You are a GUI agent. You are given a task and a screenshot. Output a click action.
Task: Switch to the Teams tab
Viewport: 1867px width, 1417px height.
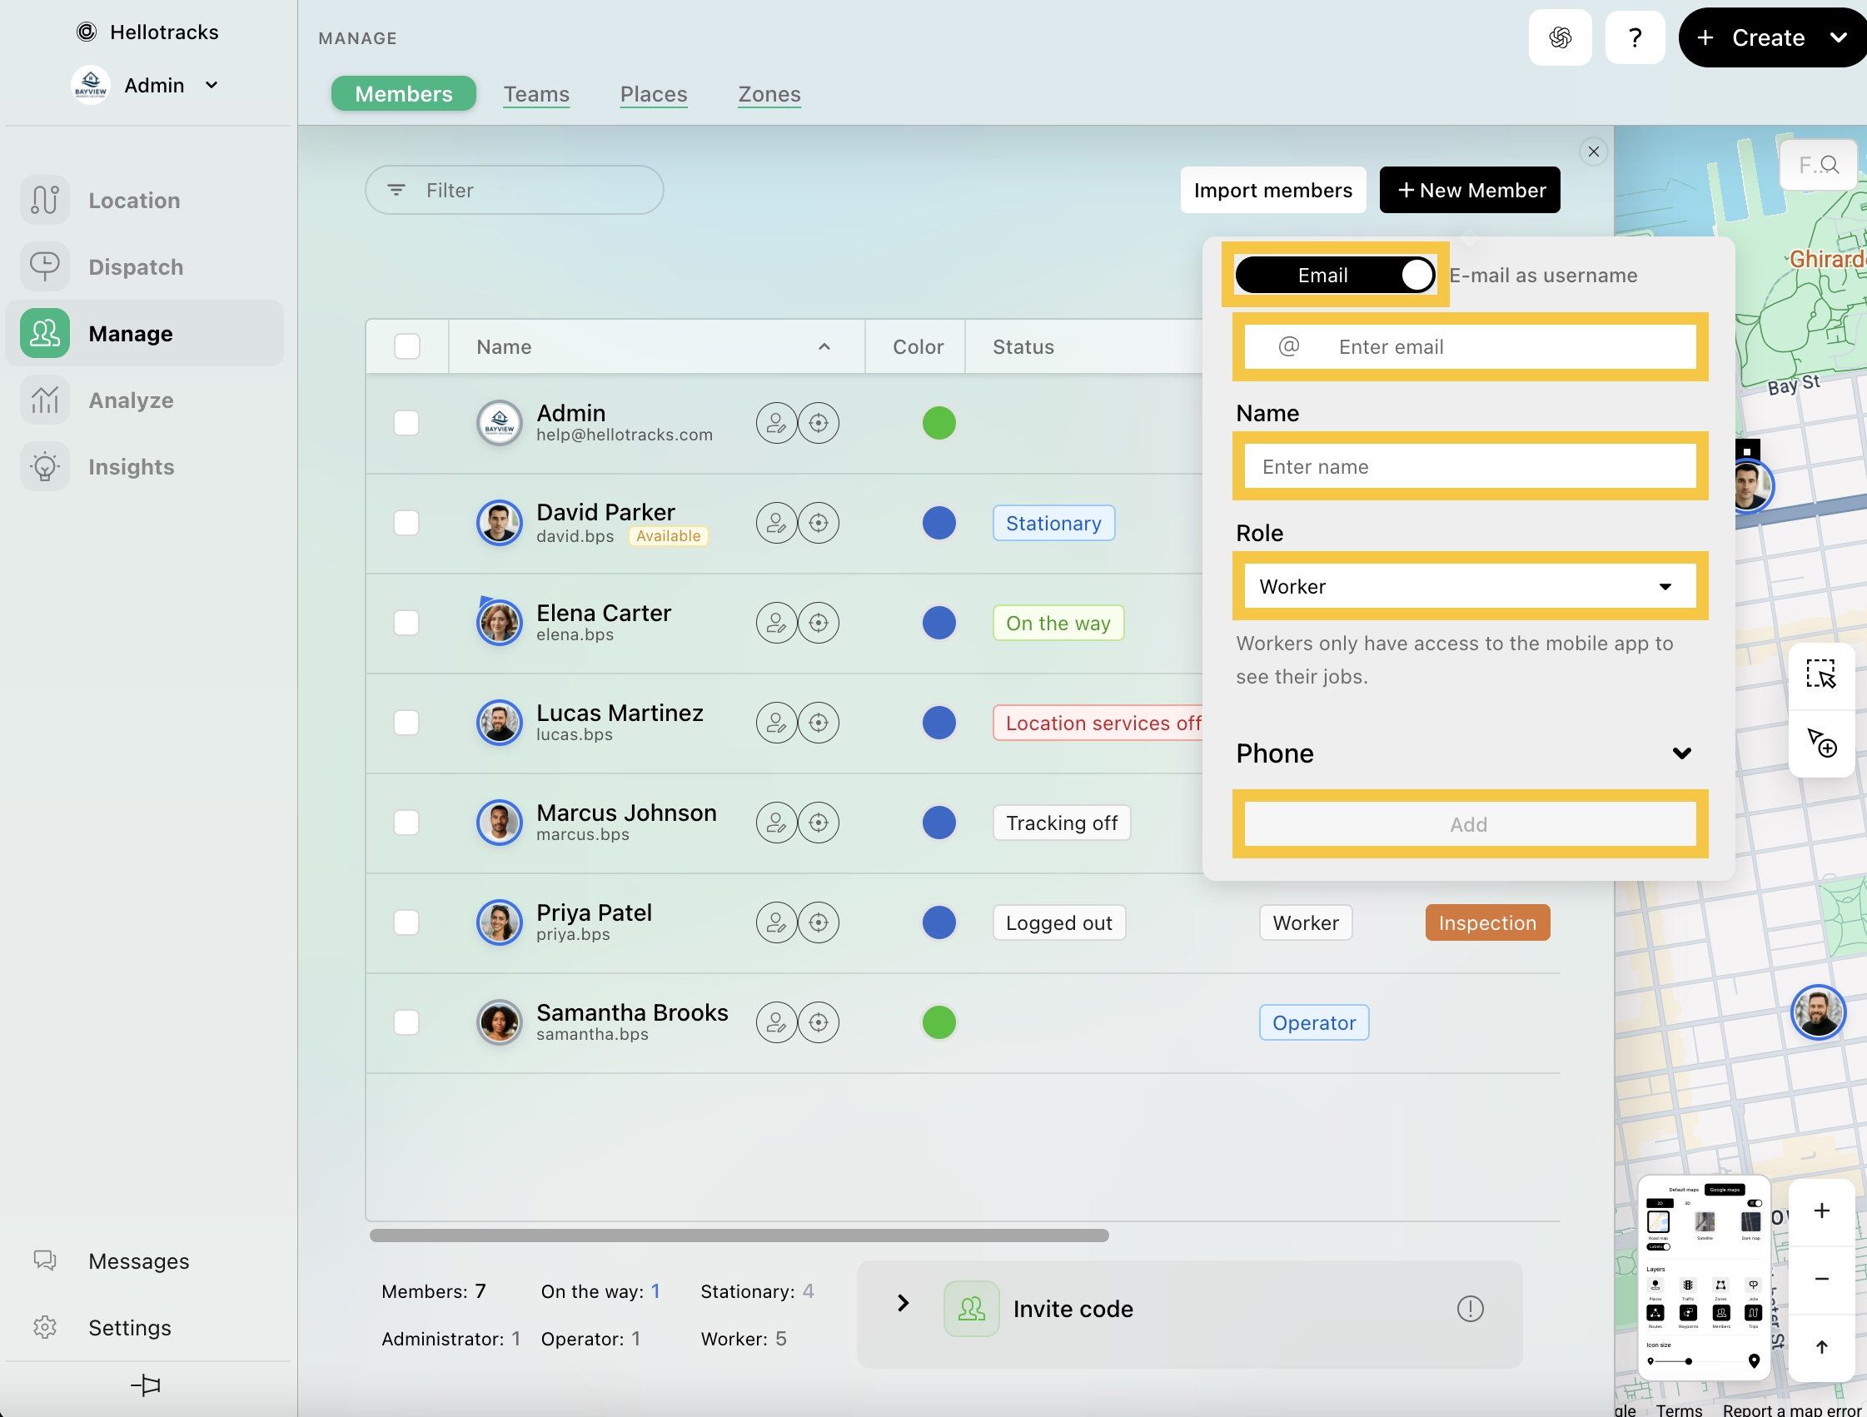[536, 94]
